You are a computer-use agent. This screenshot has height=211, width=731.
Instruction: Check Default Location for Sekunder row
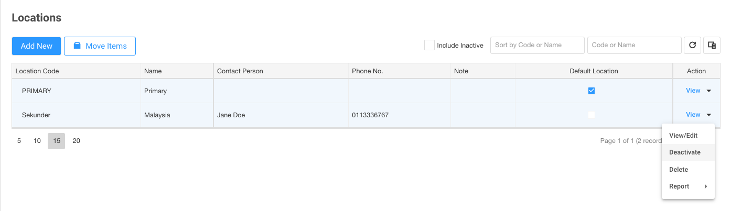(x=592, y=115)
